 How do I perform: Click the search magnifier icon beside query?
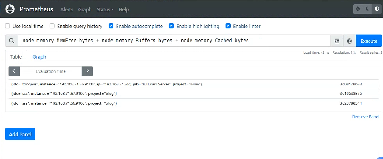tap(12, 41)
